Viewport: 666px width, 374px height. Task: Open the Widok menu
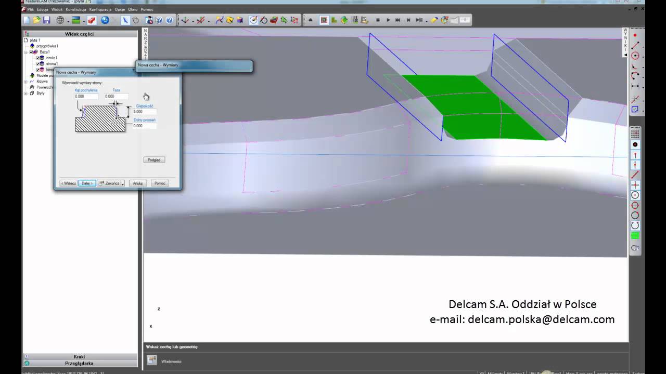tap(57, 9)
